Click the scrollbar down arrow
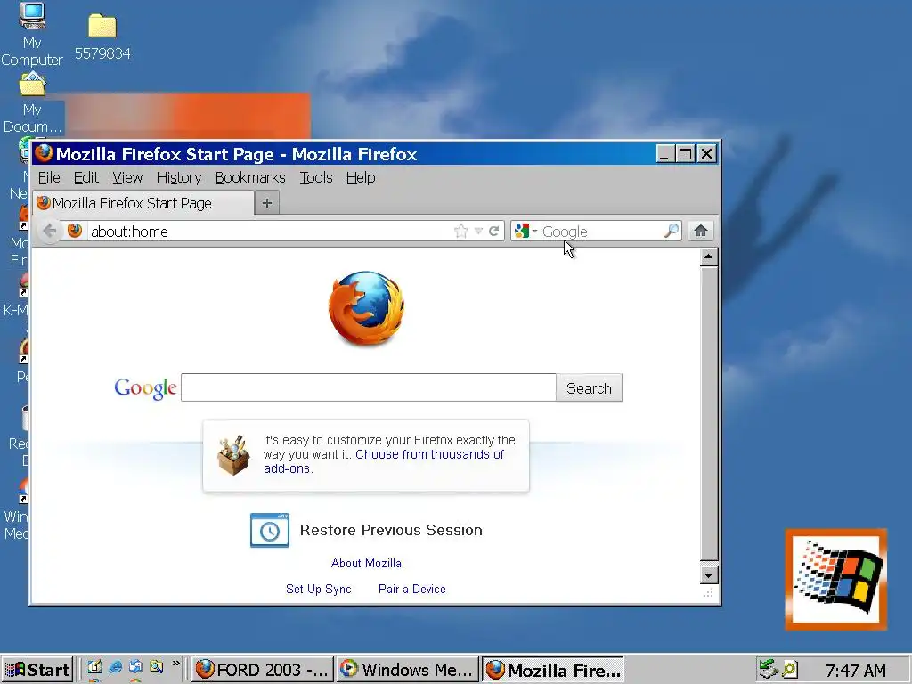Viewport: 912px width, 684px height. pos(708,575)
